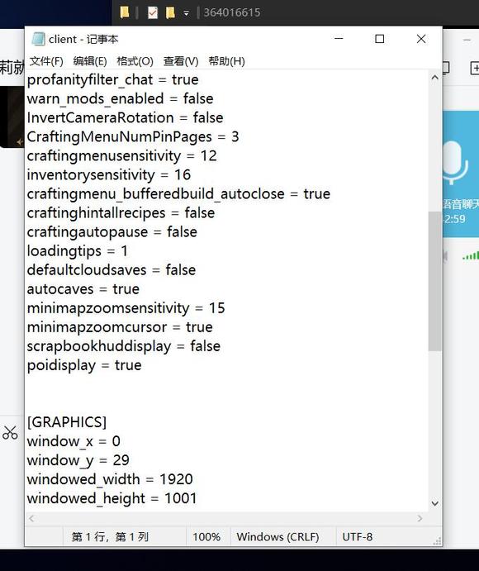Click the green signal strength bars icon
The image size is (479, 571).
coord(471,255)
